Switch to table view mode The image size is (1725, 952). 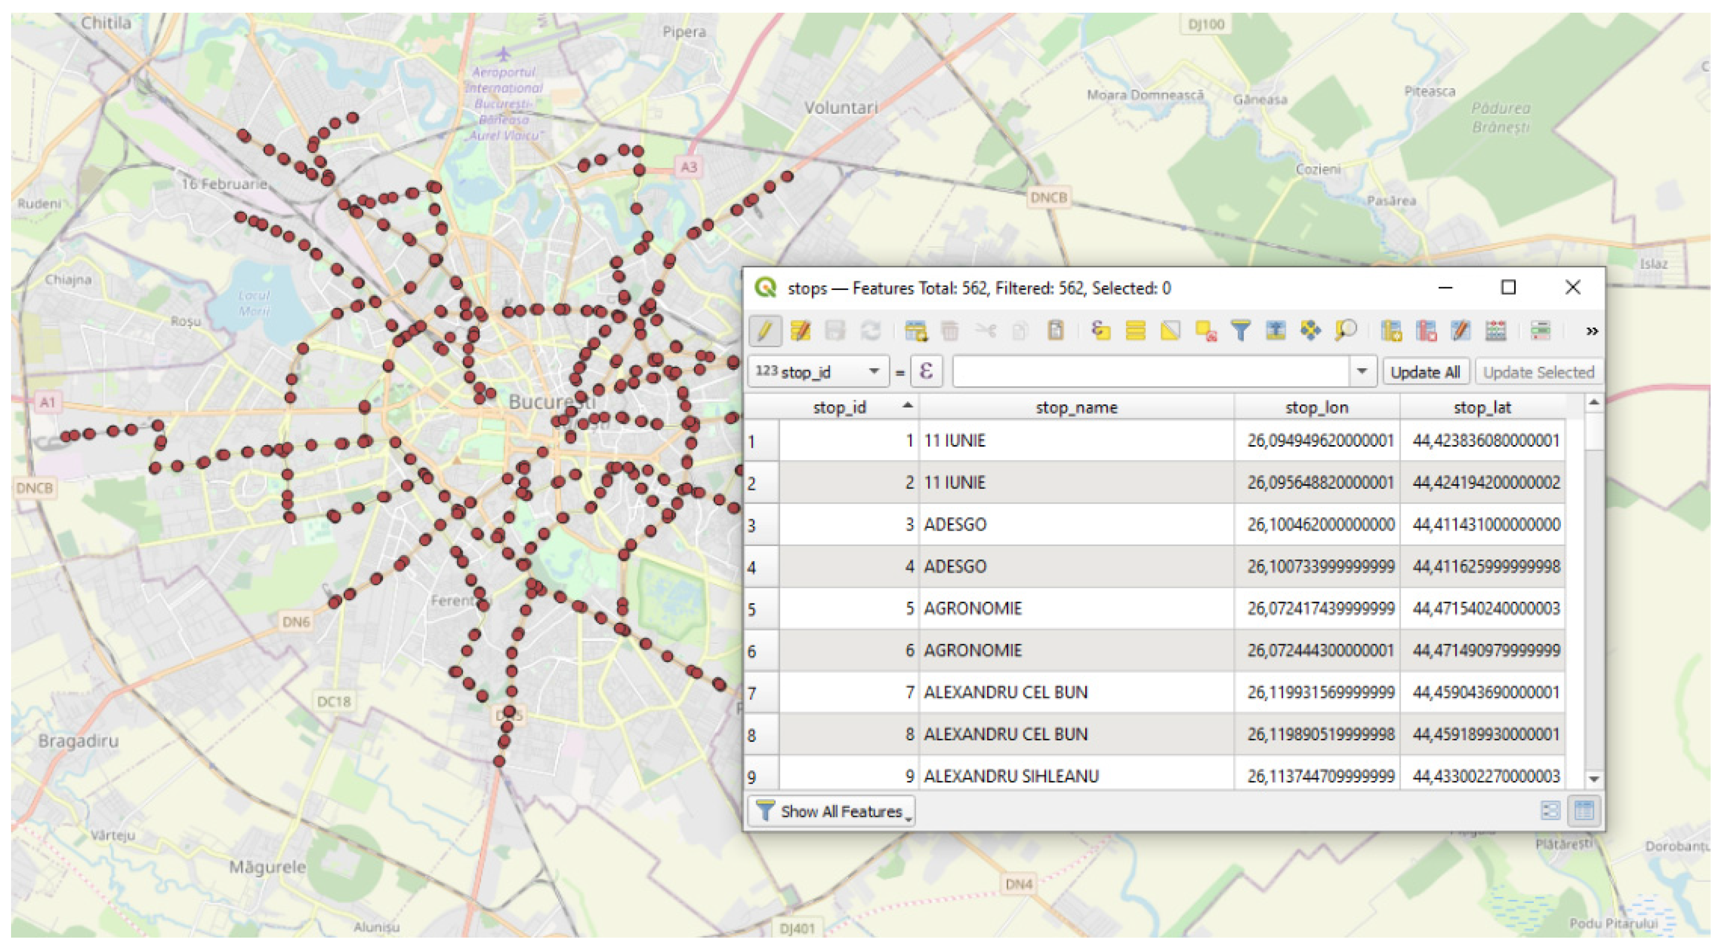[1584, 811]
